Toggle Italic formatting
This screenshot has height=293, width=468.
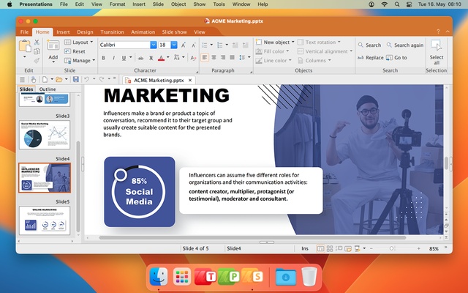(x=113, y=58)
